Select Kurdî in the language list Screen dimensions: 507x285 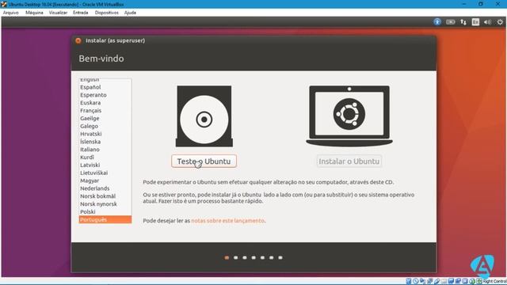tap(105, 157)
